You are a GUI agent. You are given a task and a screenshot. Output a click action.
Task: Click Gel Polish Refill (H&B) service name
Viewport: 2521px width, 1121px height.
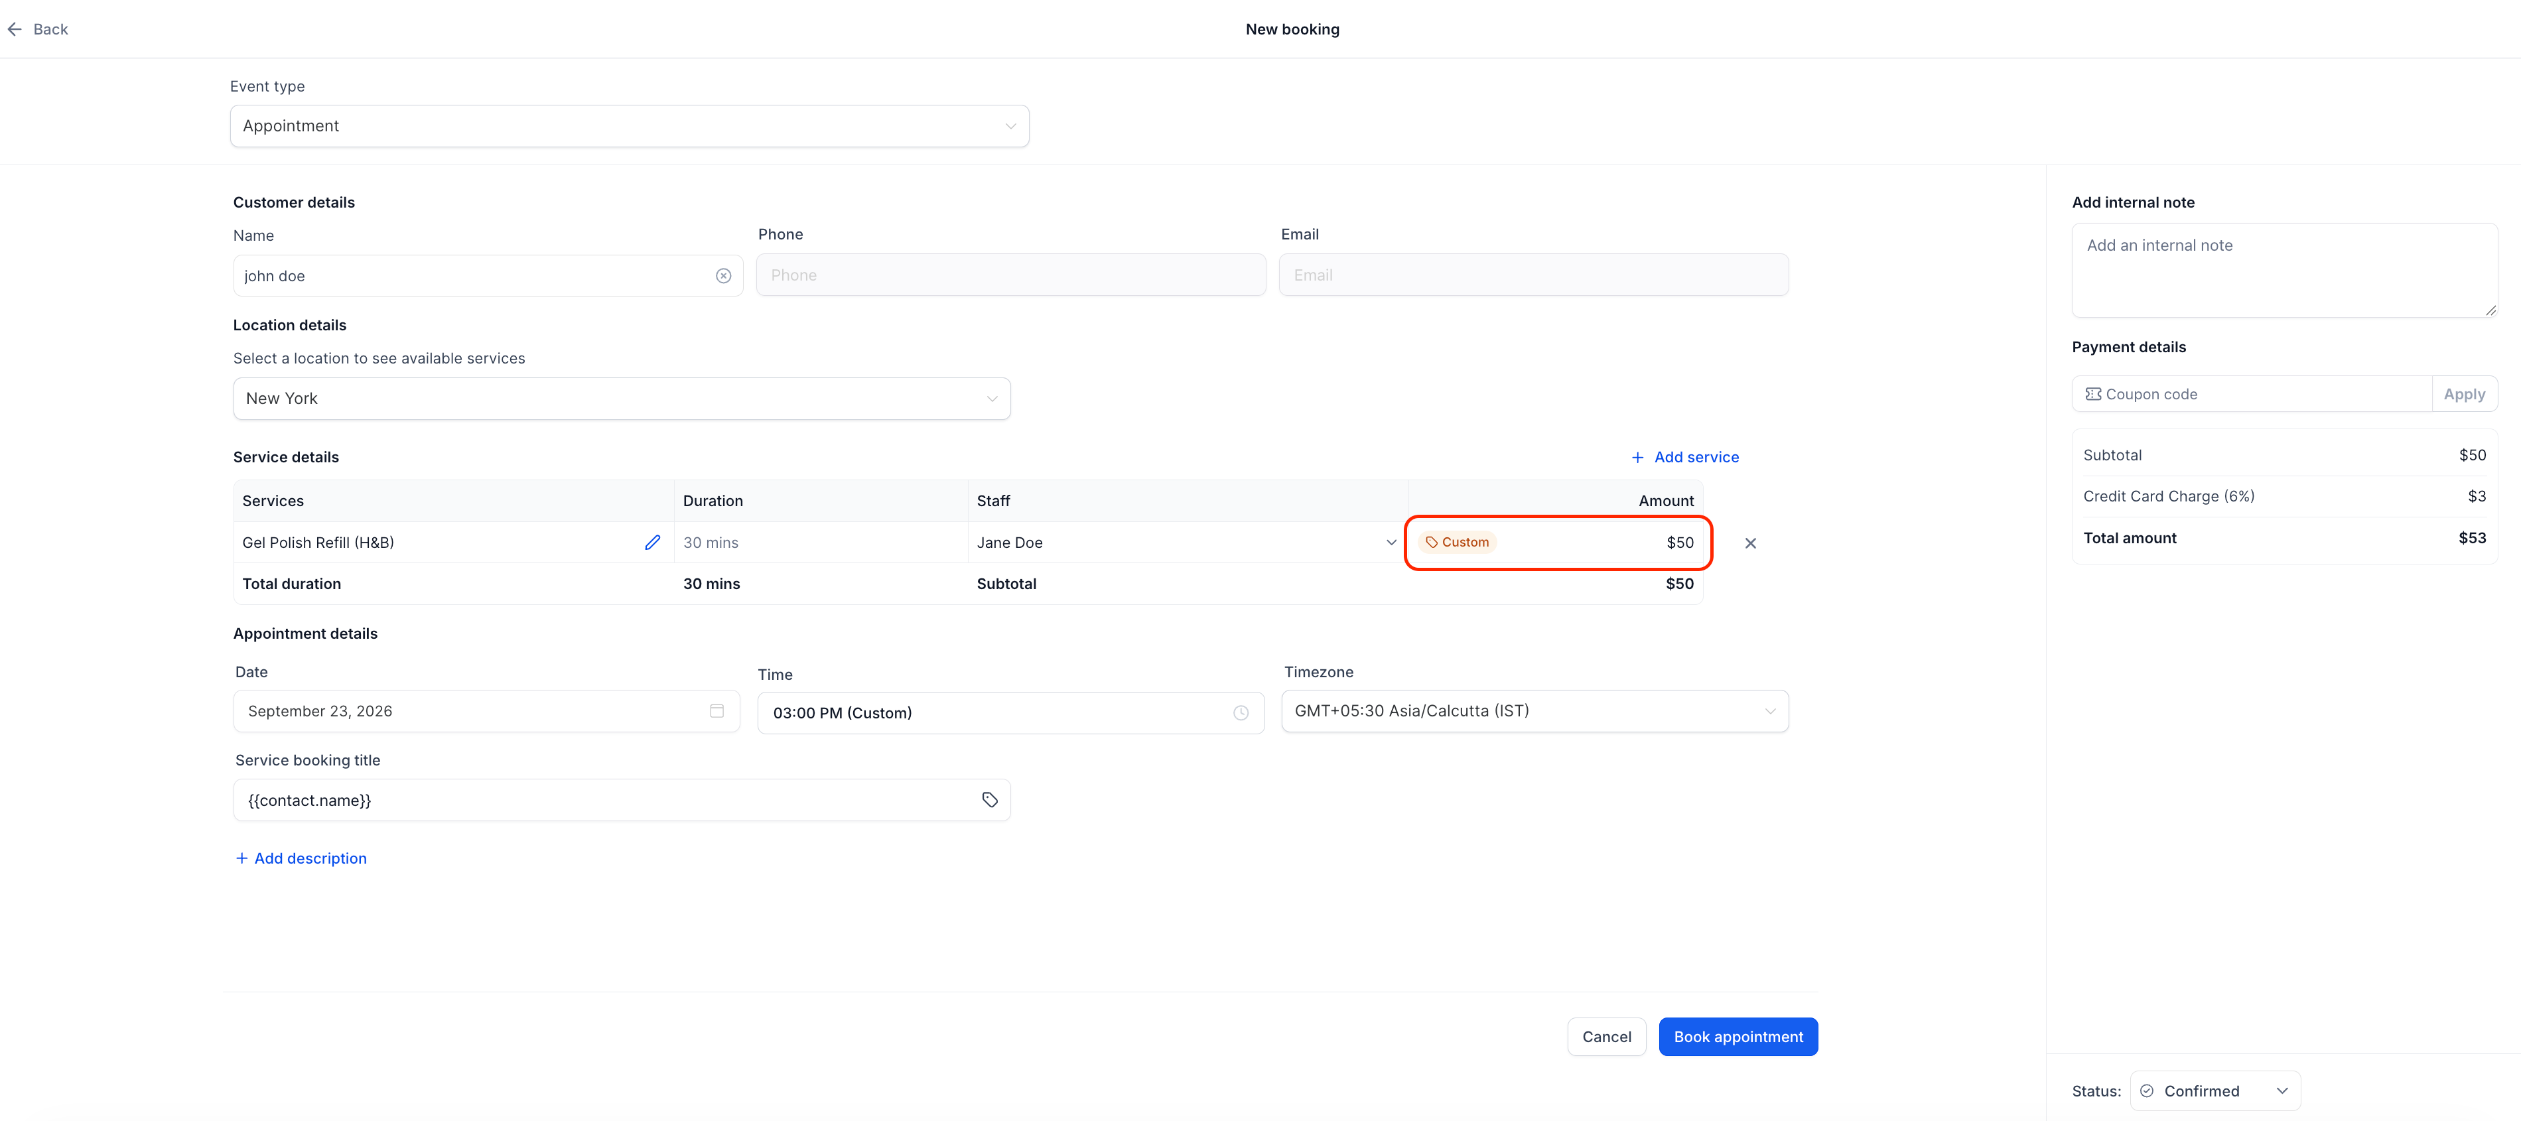(x=318, y=543)
